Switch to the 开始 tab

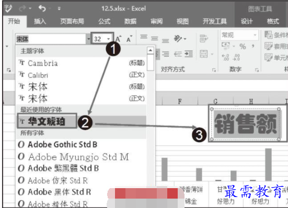(14, 21)
